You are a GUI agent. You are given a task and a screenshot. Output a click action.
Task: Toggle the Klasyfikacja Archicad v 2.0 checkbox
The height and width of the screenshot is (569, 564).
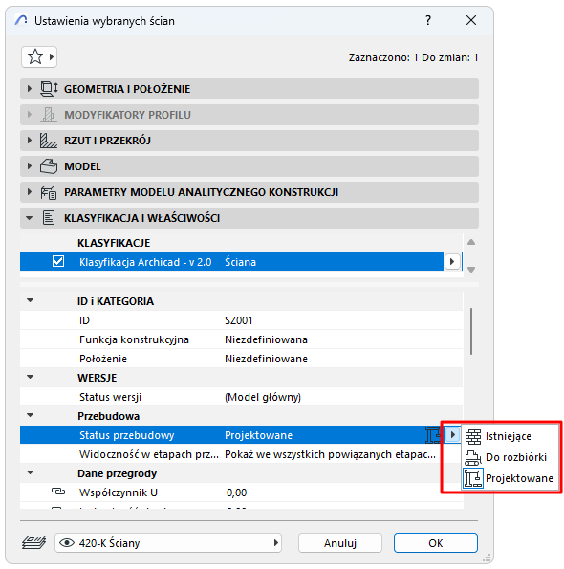pos(58,261)
